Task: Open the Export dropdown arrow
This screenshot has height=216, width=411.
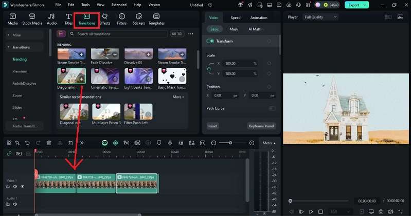Action: [x=365, y=5]
